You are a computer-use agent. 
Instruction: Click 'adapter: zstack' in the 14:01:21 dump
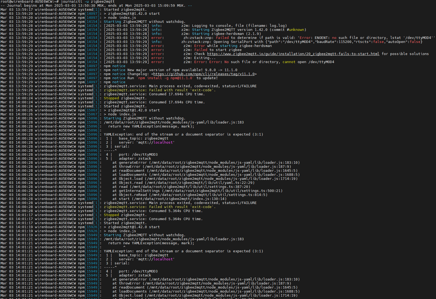[135, 275]
